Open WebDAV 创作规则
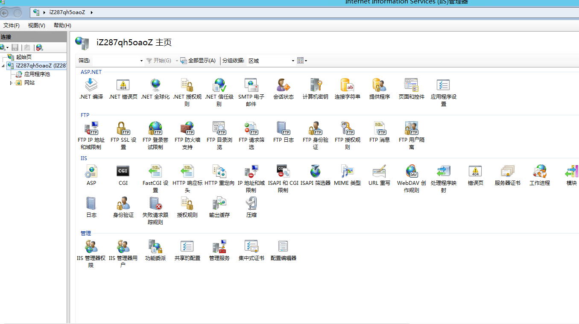Viewport: 579px width, 324px height. tap(411, 178)
